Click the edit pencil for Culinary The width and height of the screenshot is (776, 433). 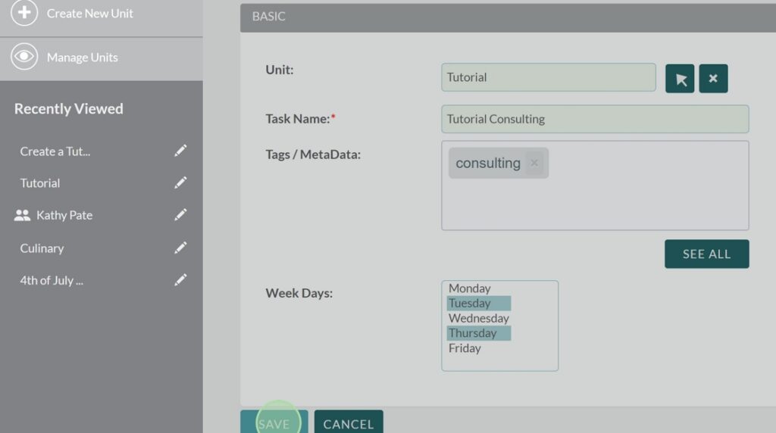(180, 248)
